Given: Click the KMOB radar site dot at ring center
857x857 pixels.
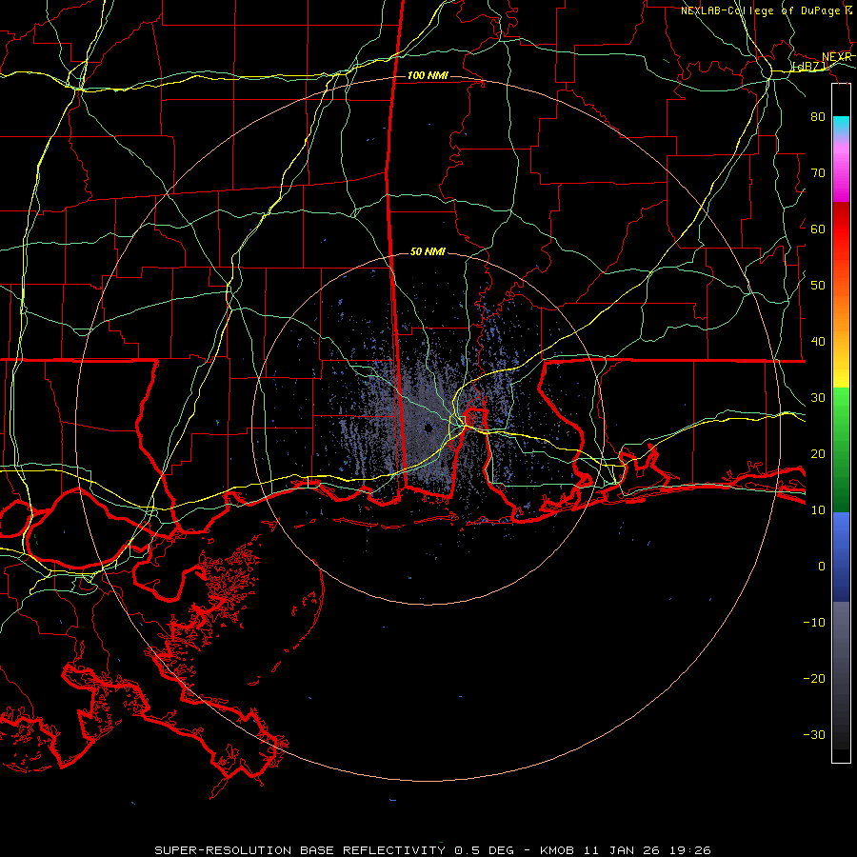Looking at the screenshot, I should point(428,428).
